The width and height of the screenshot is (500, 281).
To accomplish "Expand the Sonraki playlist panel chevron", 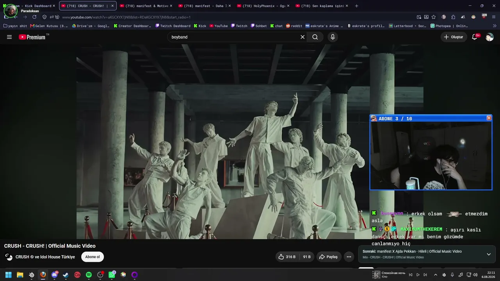I will (x=489, y=254).
